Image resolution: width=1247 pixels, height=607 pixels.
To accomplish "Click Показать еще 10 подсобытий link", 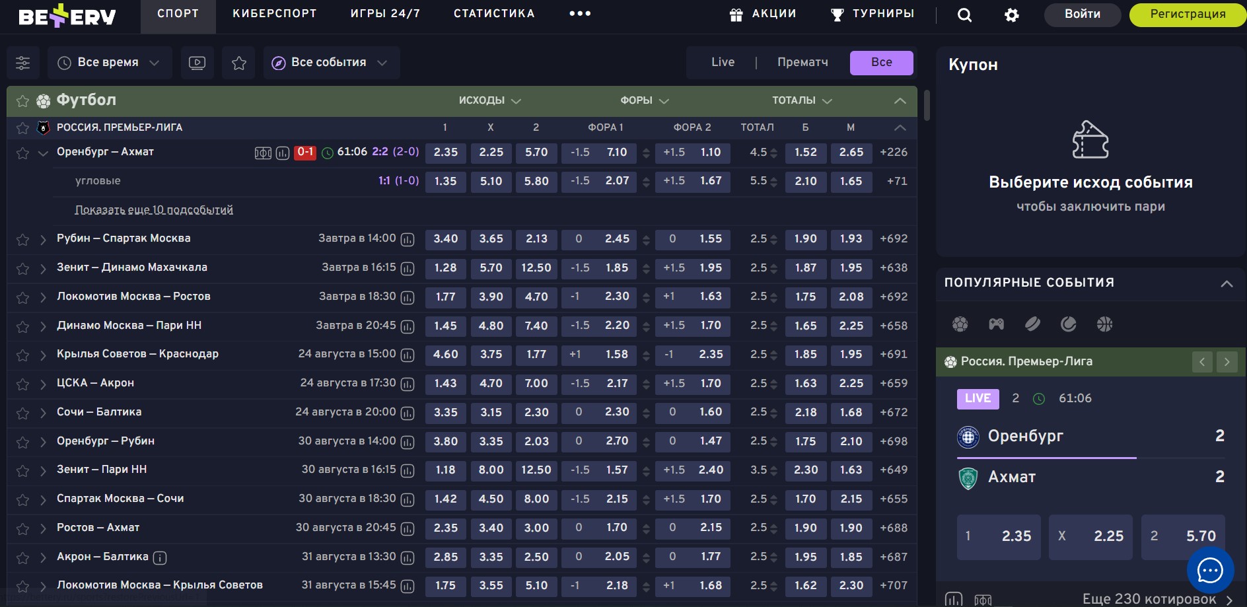I will coord(154,210).
